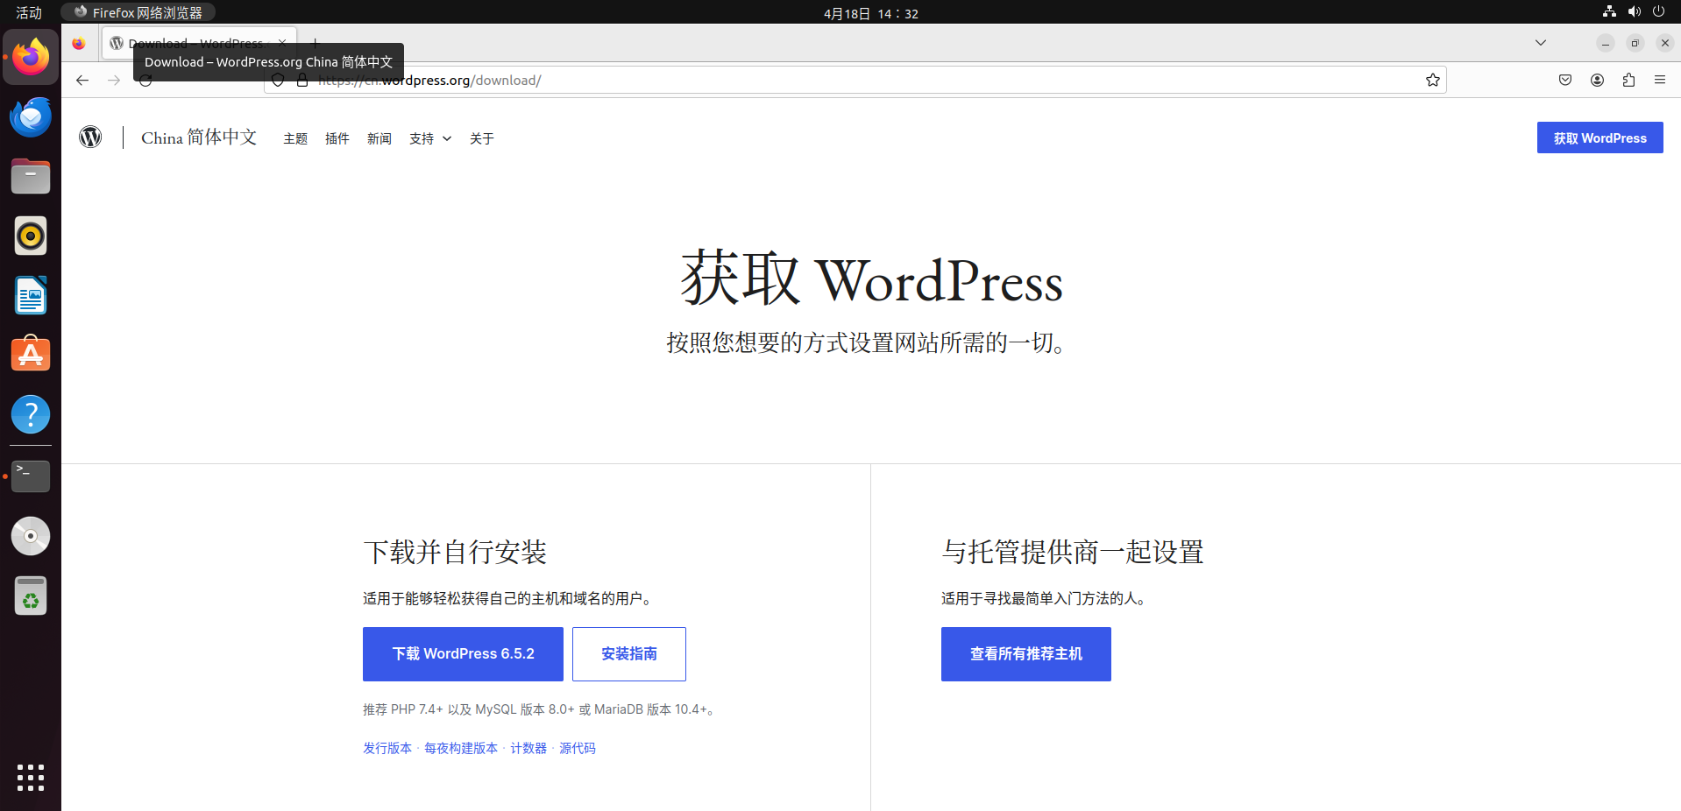1681x811 pixels.
Task: Open 活动 overview in top bar
Action: (29, 12)
